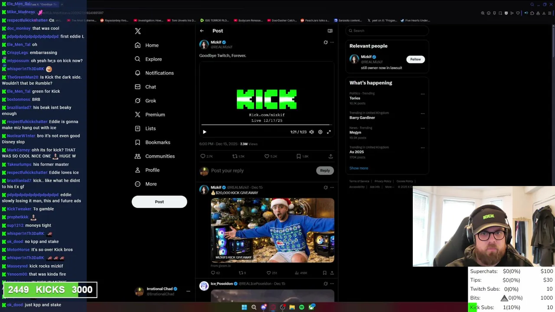The image size is (555, 312).
Task: Play the Kick announcement video
Action: (205, 132)
